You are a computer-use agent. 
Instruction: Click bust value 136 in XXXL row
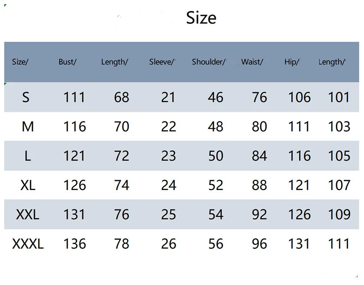click(75, 244)
